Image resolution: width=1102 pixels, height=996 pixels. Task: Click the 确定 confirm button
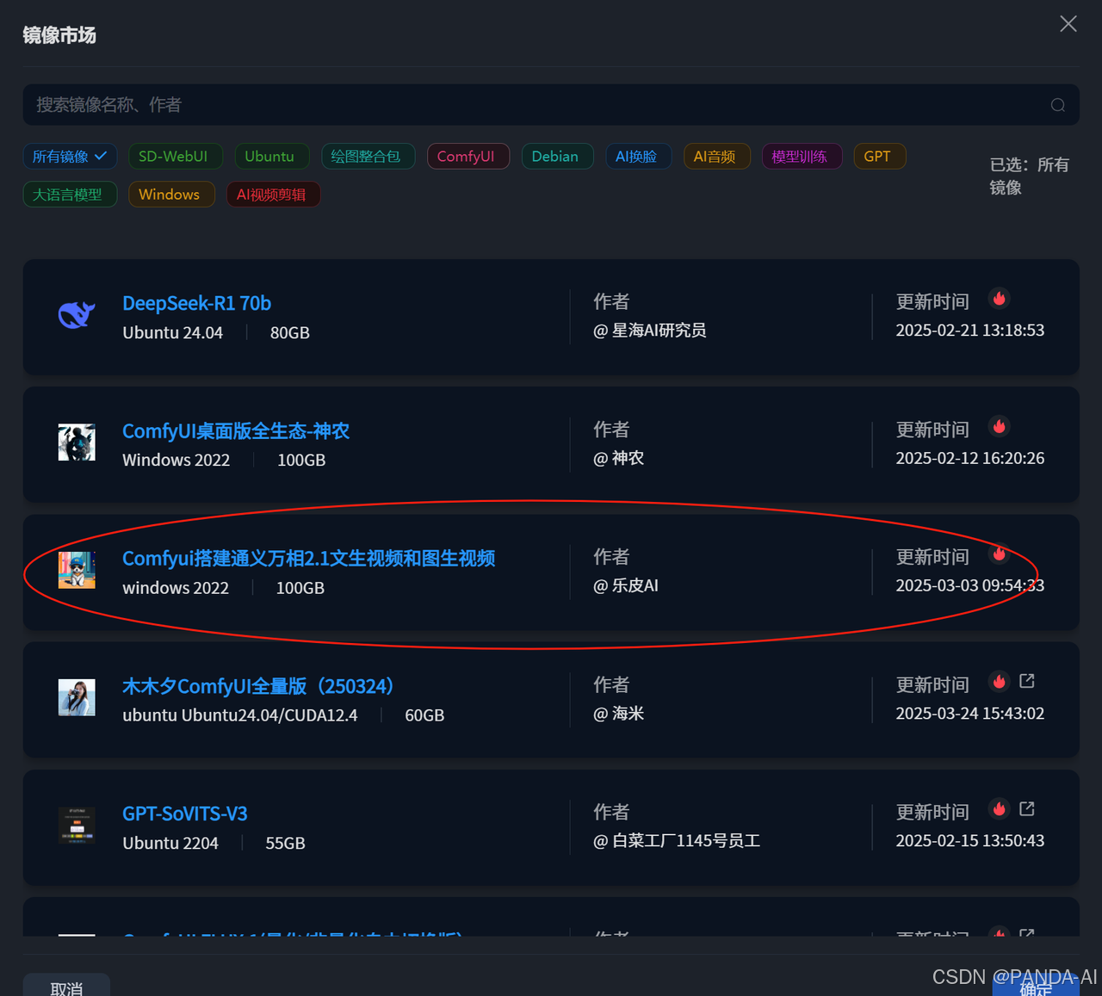[1036, 987]
